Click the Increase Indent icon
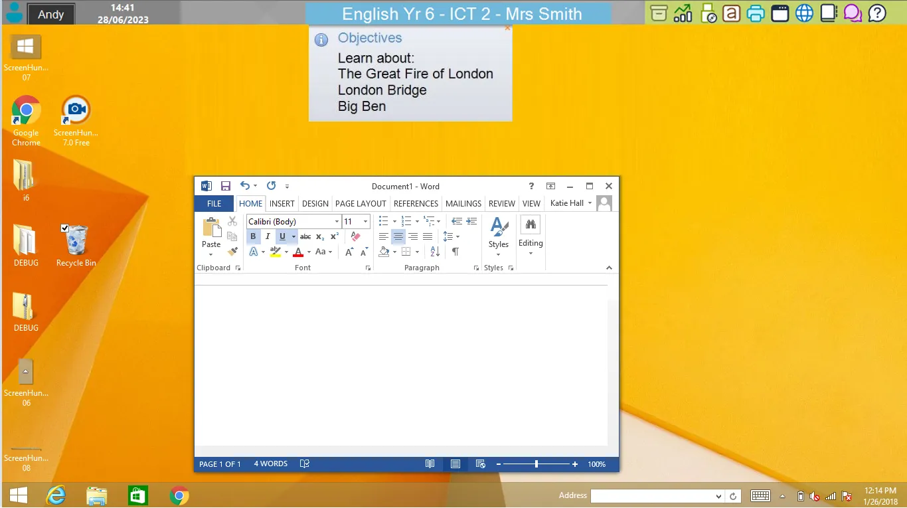 click(471, 221)
